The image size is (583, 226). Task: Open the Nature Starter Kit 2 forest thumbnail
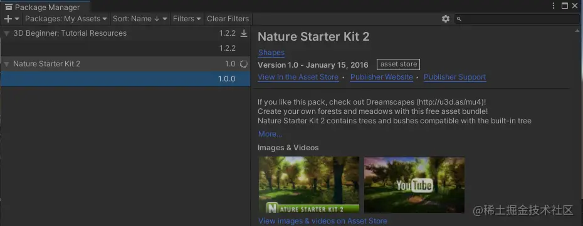tap(309, 185)
